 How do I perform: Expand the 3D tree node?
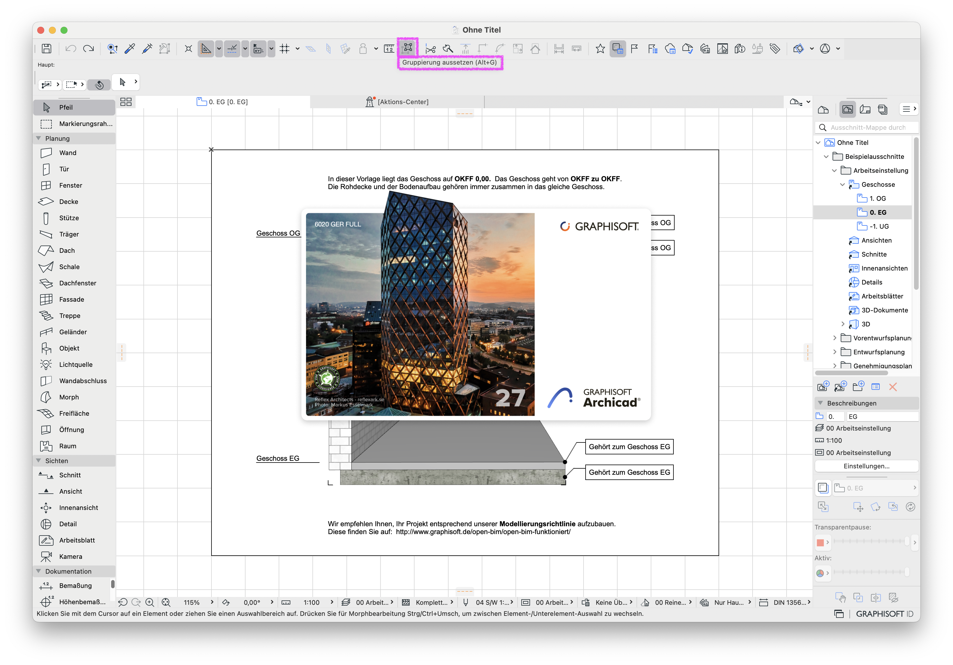click(842, 324)
